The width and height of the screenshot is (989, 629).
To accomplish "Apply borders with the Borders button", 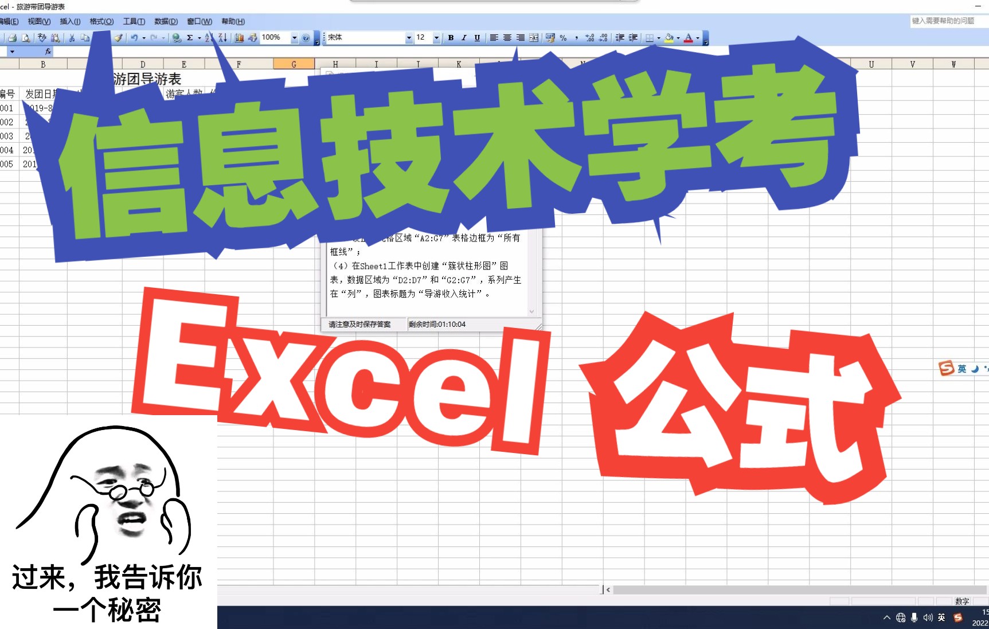I will [x=650, y=38].
